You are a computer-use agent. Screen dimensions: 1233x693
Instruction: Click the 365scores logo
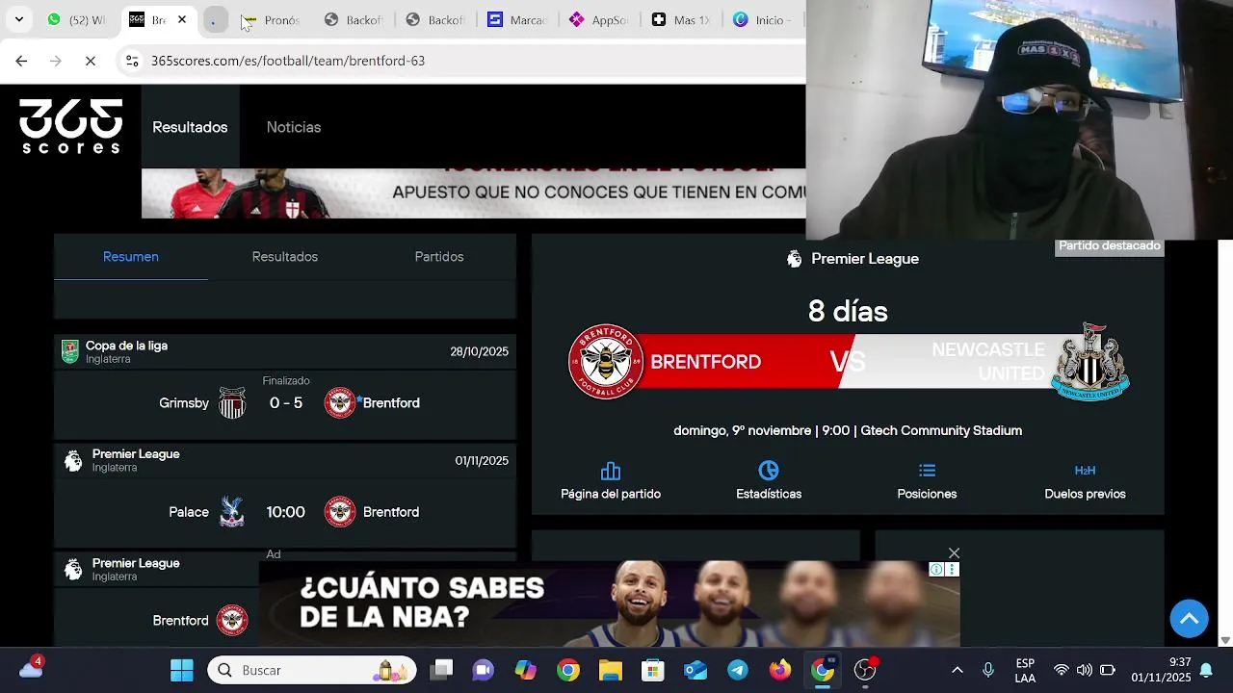71,126
